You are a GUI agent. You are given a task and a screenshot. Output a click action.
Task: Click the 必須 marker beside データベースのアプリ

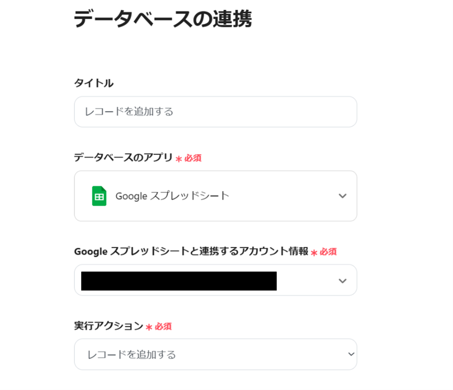(193, 158)
